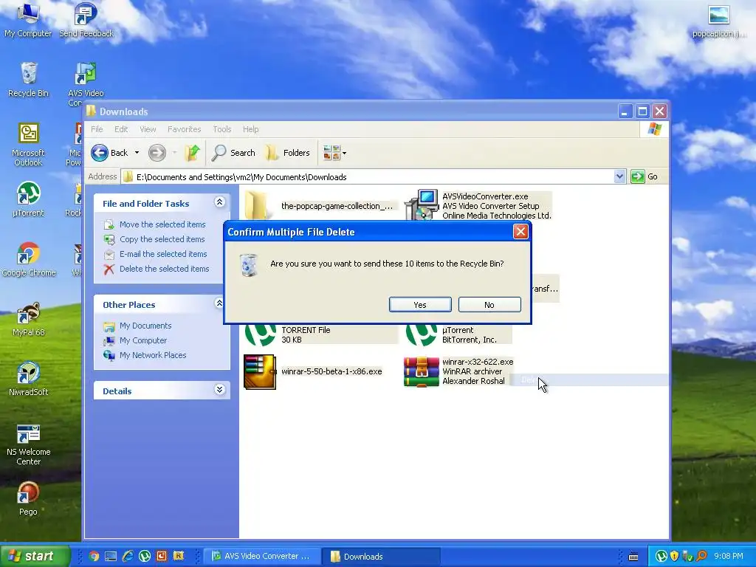
Task: Click Internet Explorer Quick Launch icon
Action: click(128, 557)
